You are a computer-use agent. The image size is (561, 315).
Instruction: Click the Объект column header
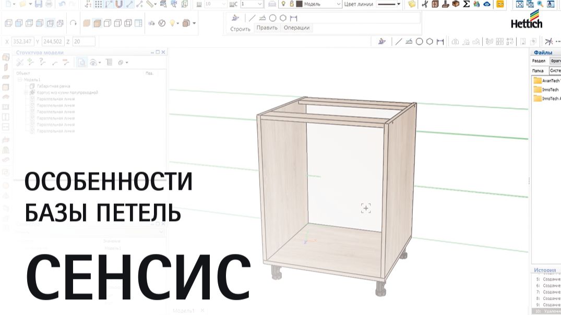23,74
